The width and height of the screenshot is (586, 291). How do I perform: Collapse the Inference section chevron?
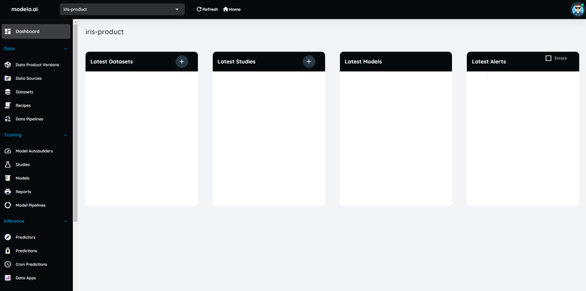66,221
